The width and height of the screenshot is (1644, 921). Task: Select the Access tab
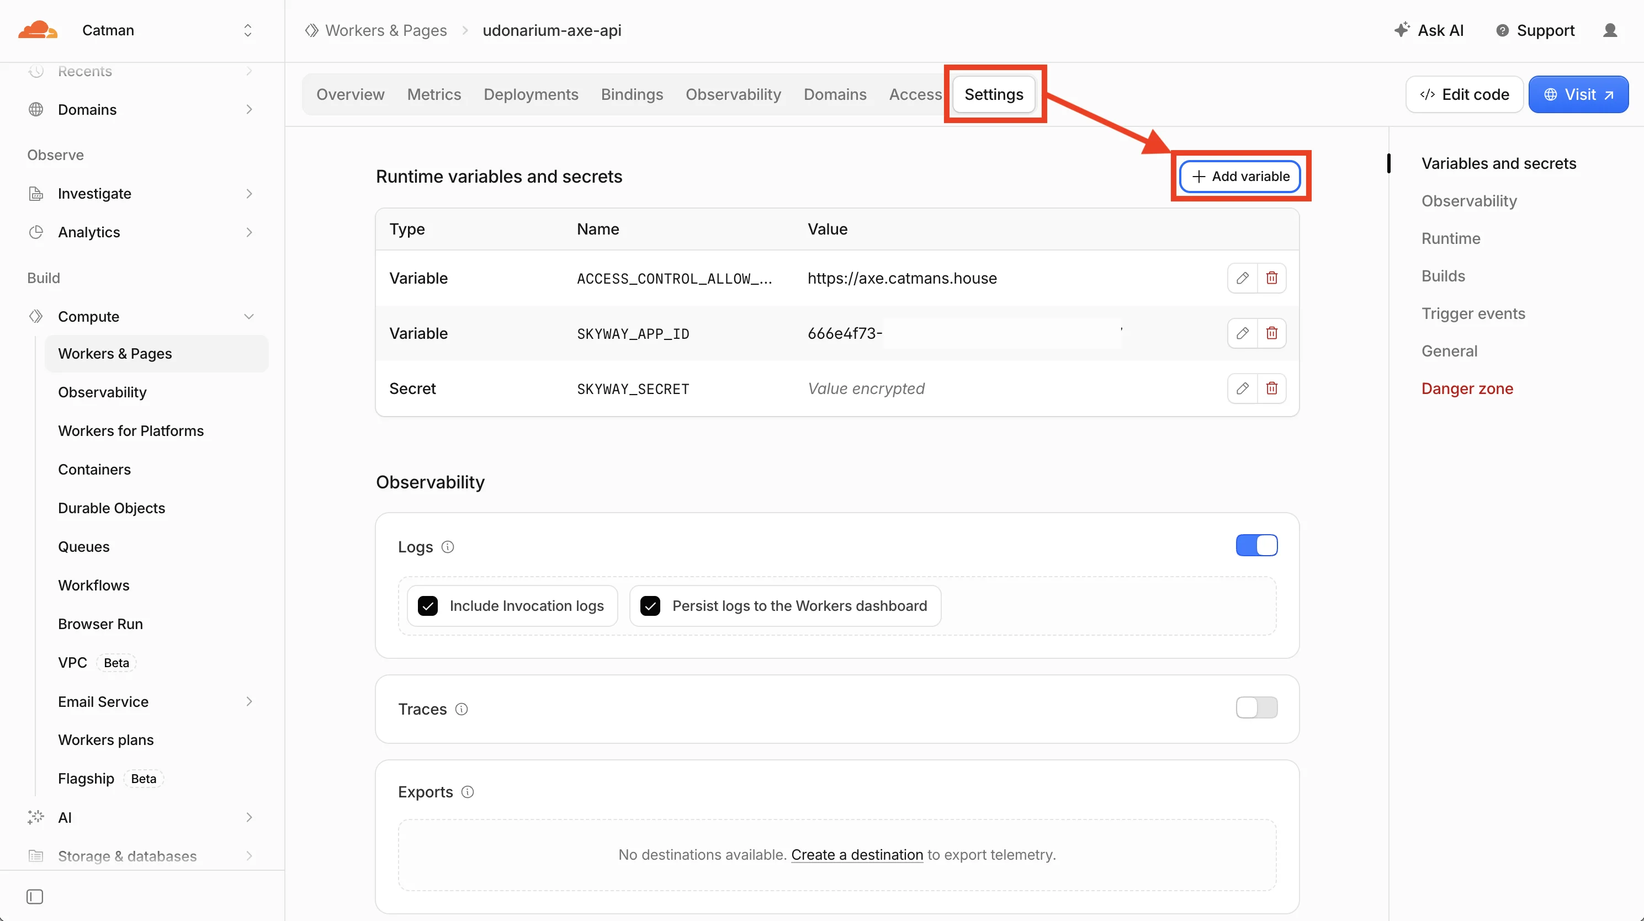pos(915,94)
